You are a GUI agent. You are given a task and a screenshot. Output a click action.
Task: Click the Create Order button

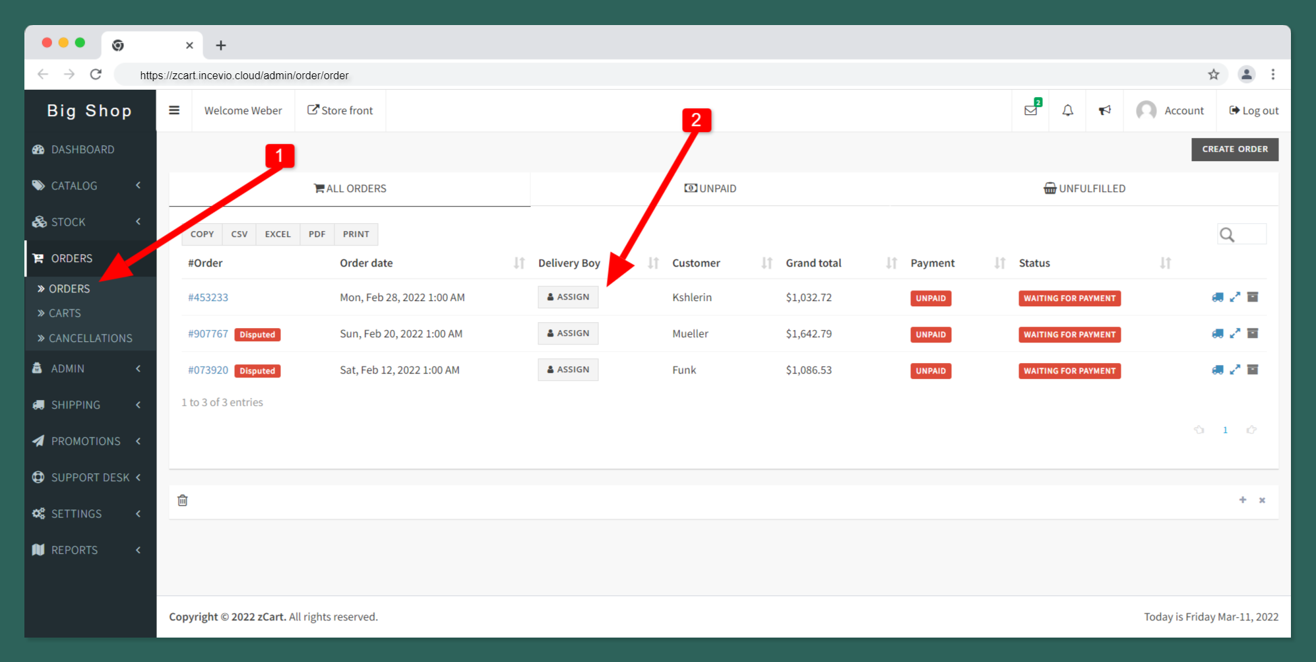pos(1234,149)
